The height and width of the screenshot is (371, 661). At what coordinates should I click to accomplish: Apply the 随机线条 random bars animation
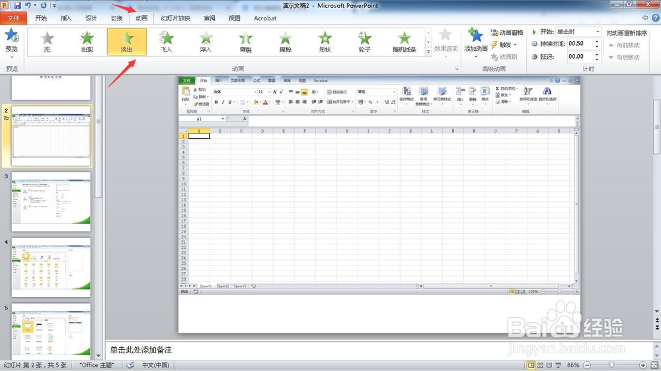[x=405, y=42]
